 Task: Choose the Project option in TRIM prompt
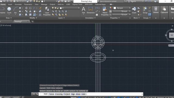[x=67, y=94]
